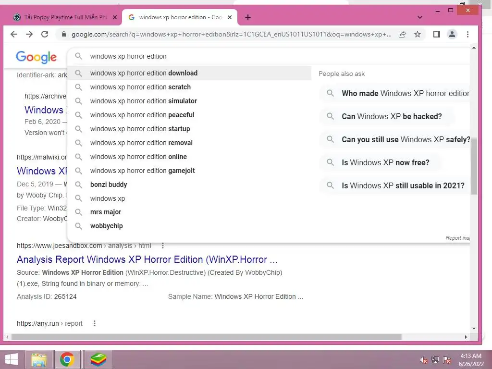Expand the tab search chevron
The image size is (492, 369).
(x=419, y=17)
